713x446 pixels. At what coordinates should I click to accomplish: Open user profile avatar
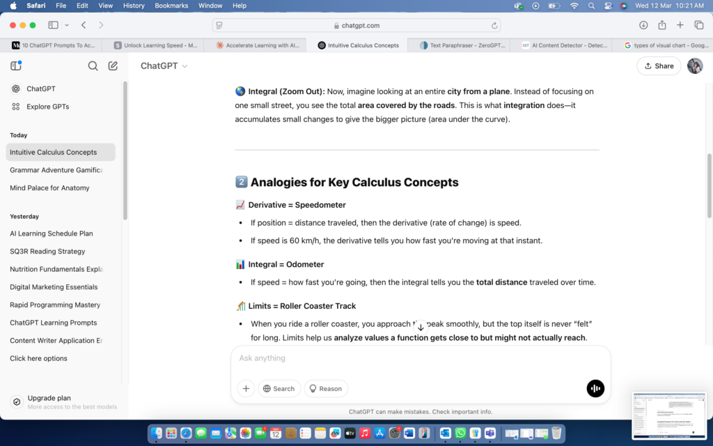694,66
